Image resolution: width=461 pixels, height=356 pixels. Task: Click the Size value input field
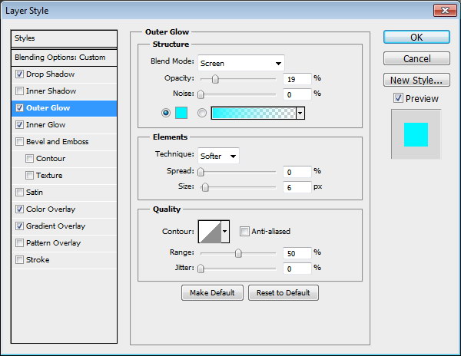pos(295,187)
